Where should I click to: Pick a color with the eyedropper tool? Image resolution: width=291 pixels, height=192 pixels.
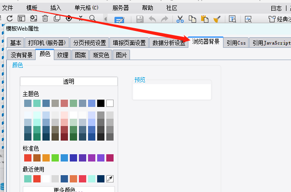110,179
